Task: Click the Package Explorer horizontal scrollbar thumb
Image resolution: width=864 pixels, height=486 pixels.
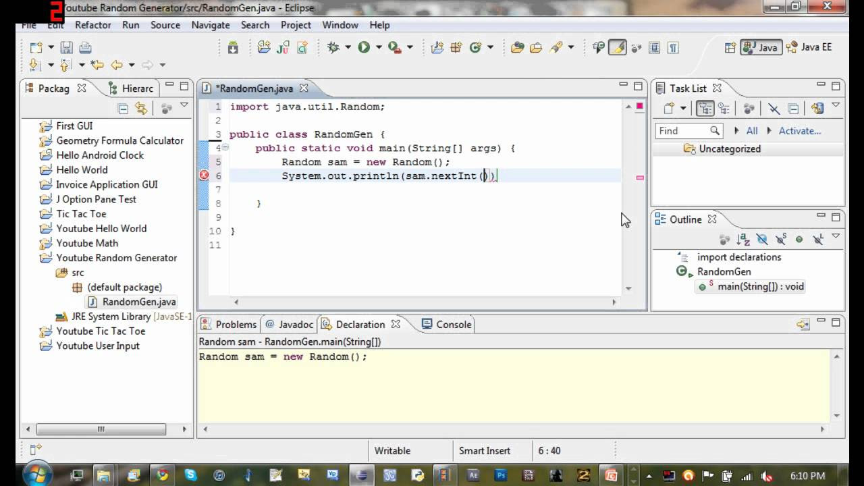Action: [x=101, y=429]
